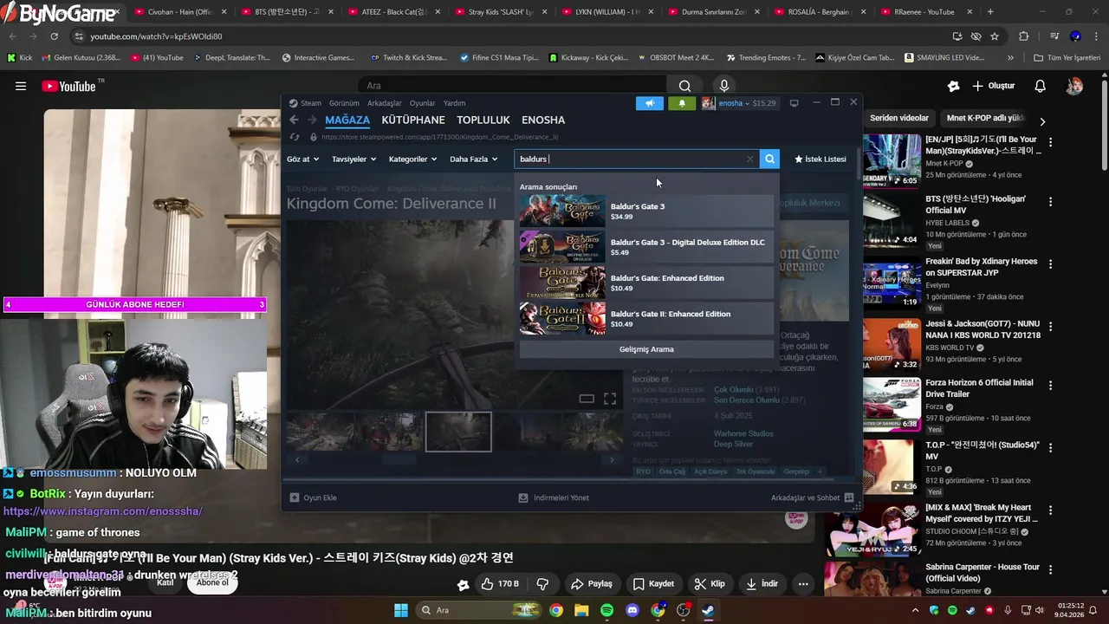Click in the Steam search input field
The width and height of the screenshot is (1109, 624).
coord(629,159)
